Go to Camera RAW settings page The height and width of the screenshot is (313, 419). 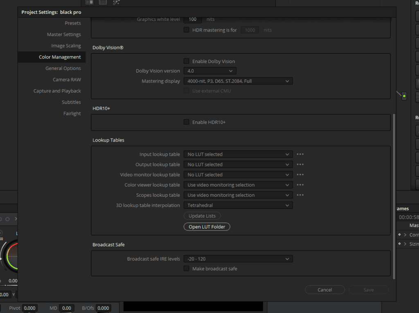click(67, 80)
